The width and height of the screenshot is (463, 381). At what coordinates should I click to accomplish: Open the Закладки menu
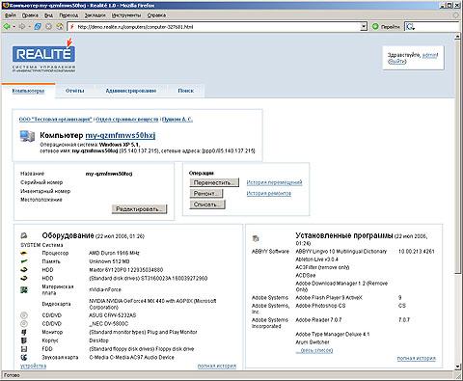point(95,15)
